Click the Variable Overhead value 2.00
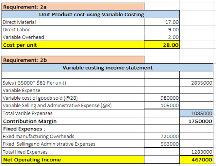Image resolution: width=216 pixels, height=166 pixels. pyautogui.click(x=162, y=37)
